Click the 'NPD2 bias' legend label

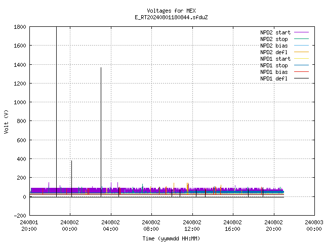pyautogui.click(x=274, y=46)
